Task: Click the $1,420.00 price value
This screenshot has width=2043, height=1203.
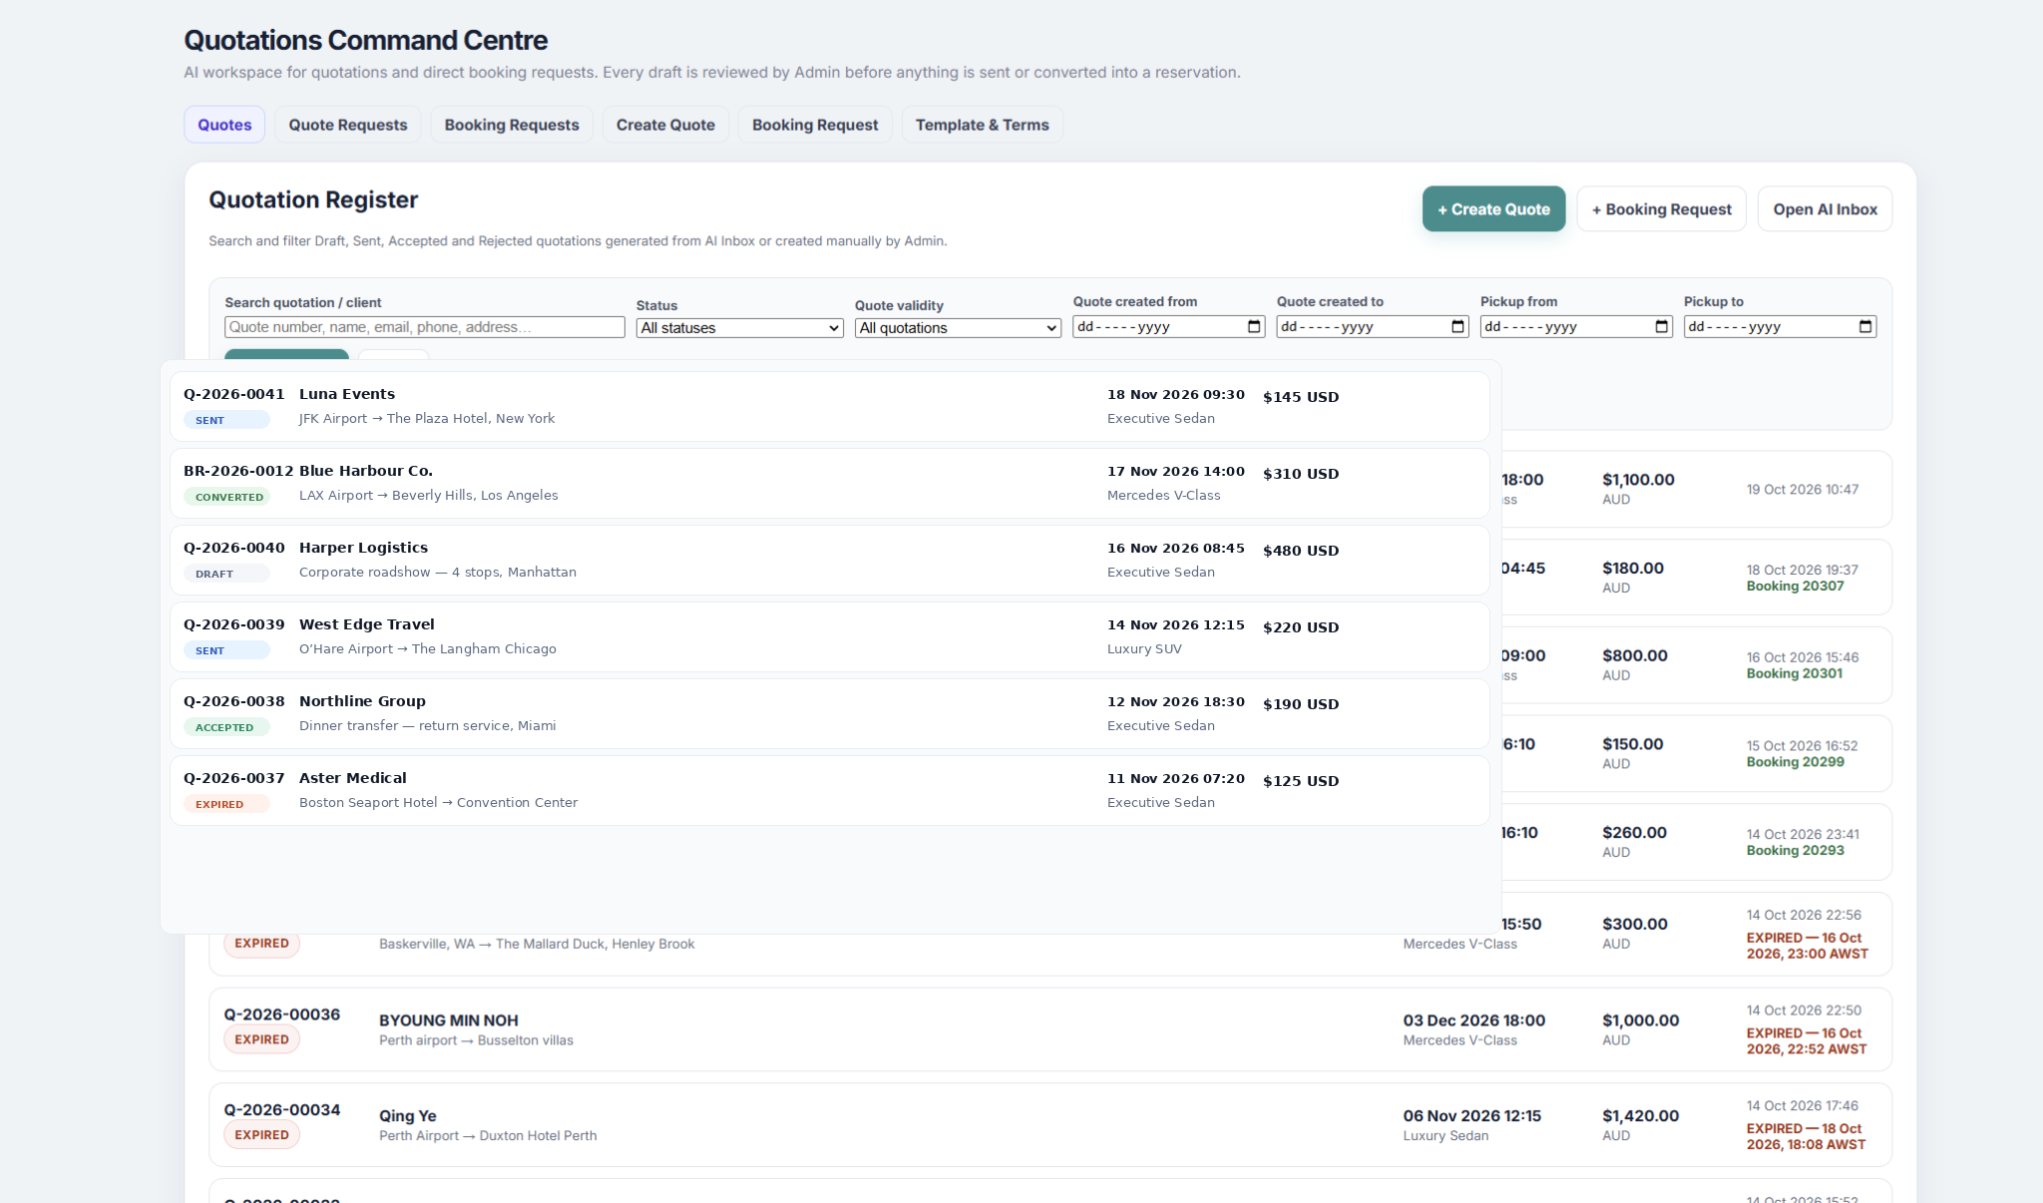Action: pos(1640,1116)
